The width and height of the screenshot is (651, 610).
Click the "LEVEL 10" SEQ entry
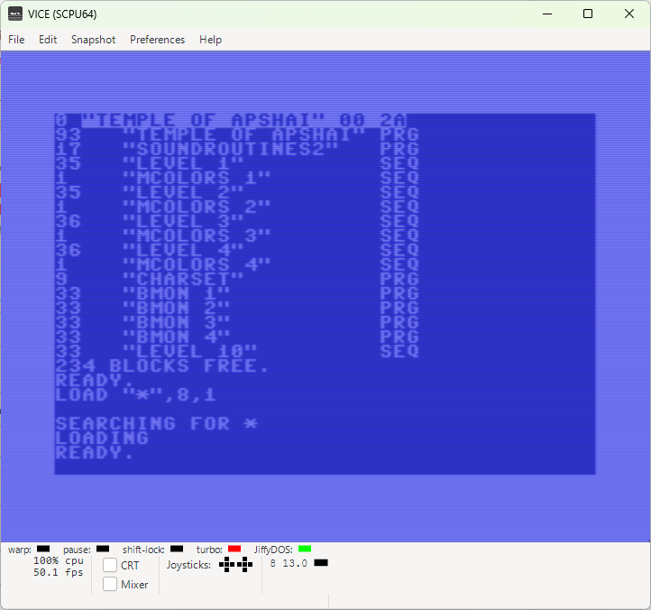pos(237,352)
